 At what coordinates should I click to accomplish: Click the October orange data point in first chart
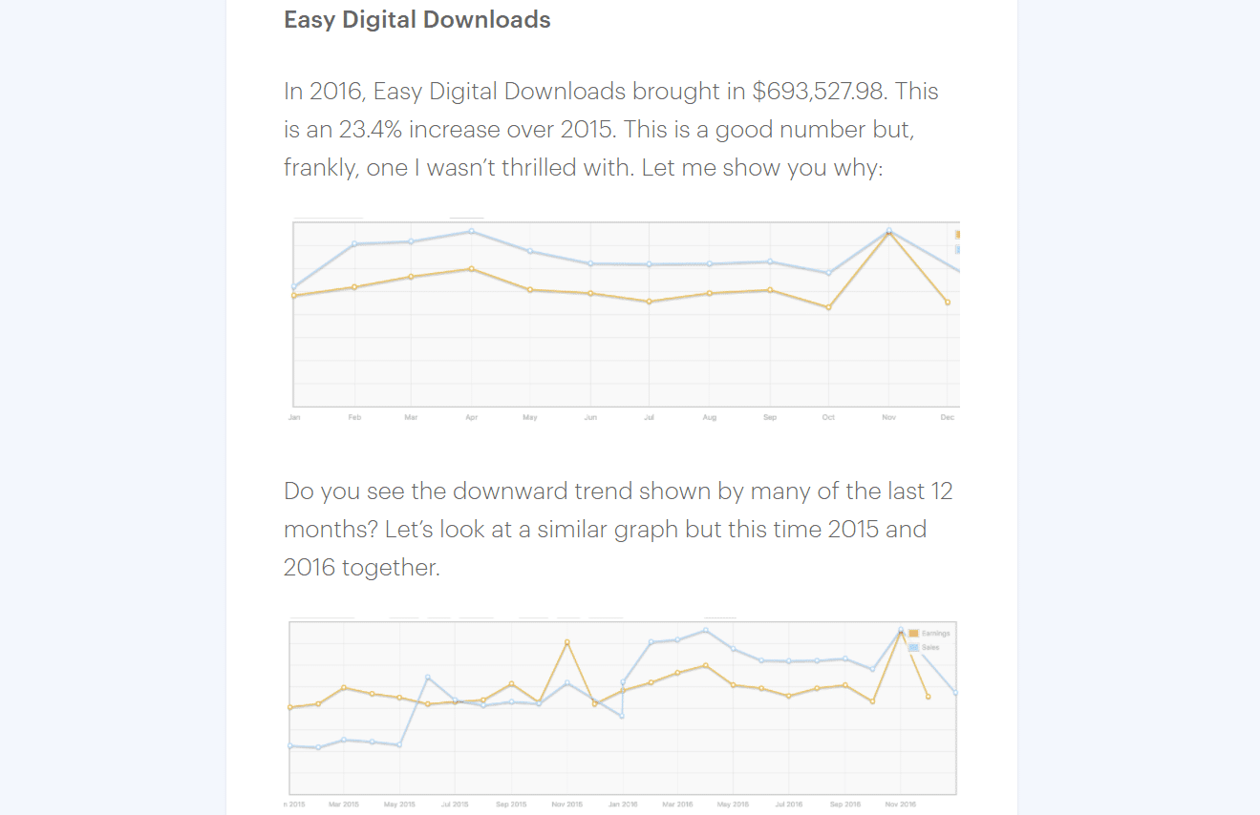(828, 307)
